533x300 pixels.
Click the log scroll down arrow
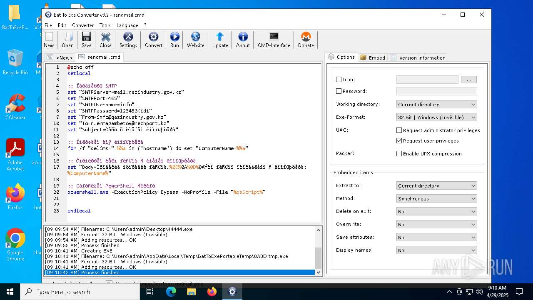tap(319, 272)
